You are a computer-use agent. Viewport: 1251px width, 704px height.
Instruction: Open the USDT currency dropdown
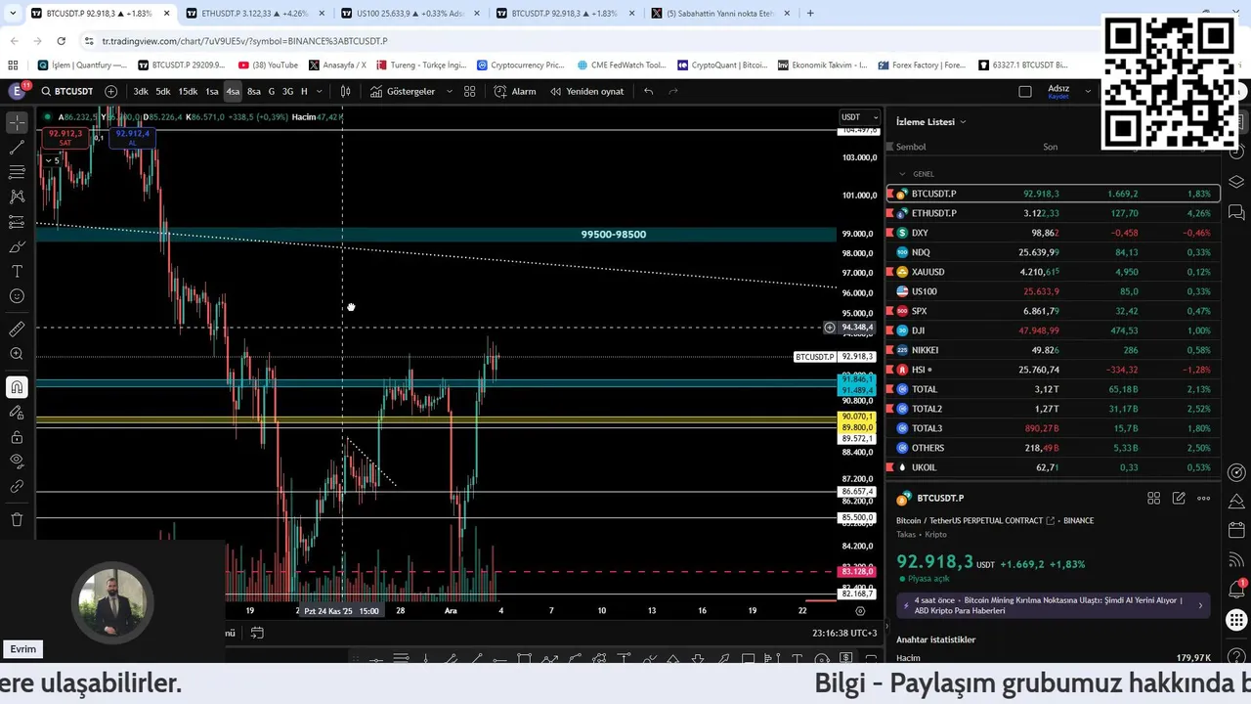859,117
